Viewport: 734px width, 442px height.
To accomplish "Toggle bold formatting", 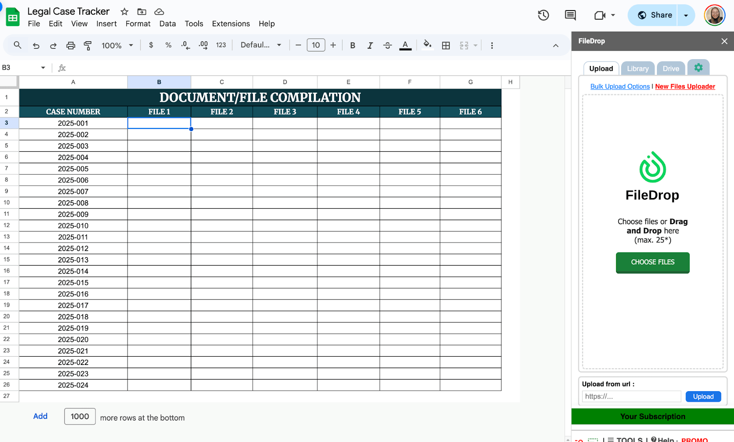I will [x=352, y=45].
